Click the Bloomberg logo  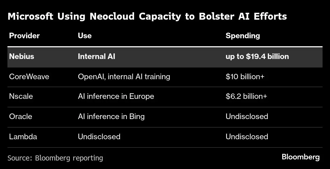pyautogui.click(x=300, y=157)
